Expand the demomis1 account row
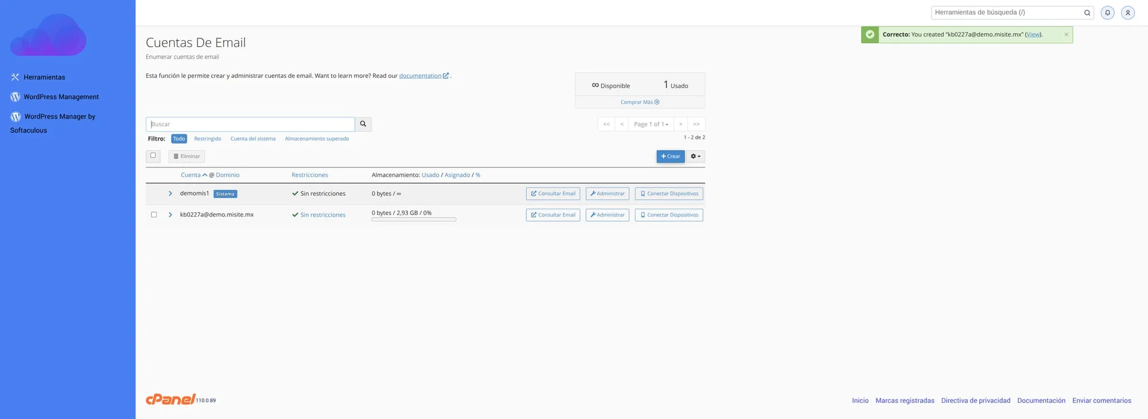Screen dimensions: 1148x419 click(170, 194)
